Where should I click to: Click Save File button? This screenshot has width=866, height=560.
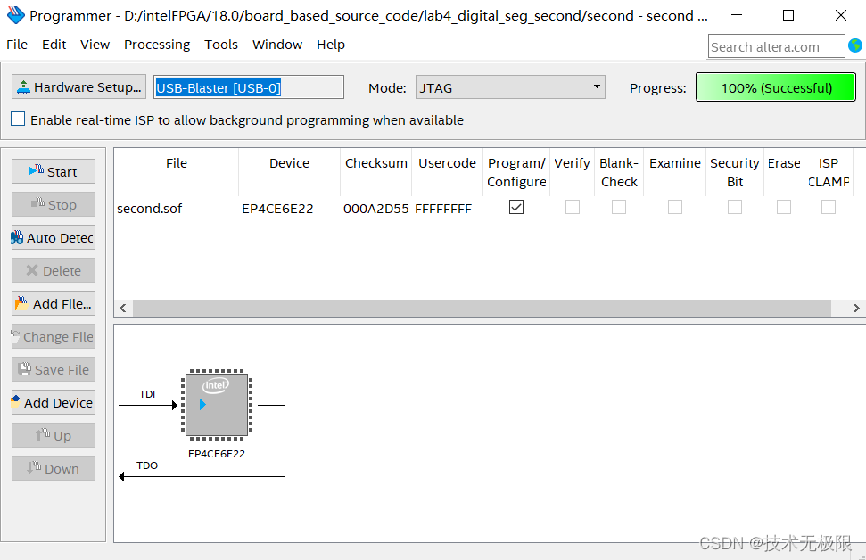tap(54, 369)
